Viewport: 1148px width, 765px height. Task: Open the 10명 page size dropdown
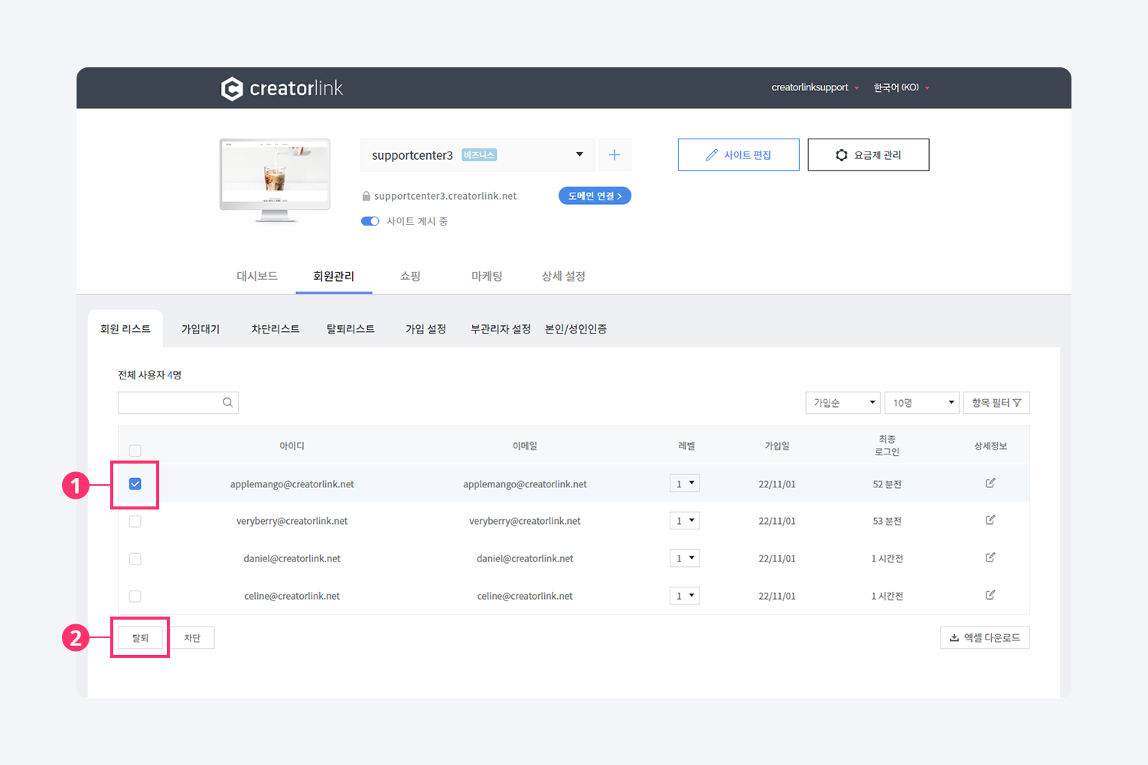pyautogui.click(x=921, y=402)
